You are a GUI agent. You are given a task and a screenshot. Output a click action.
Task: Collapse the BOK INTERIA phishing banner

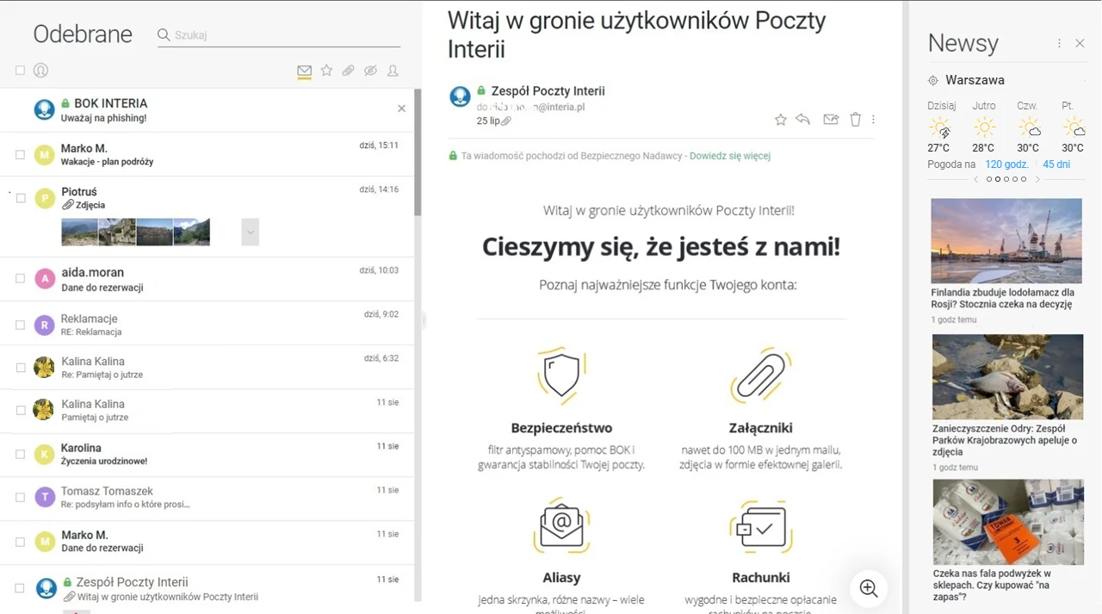point(401,109)
